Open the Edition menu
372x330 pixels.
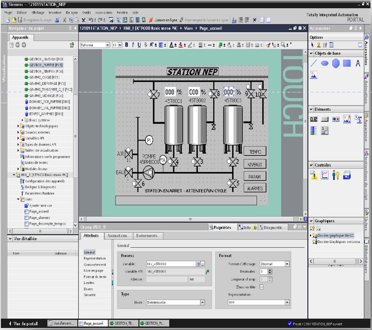(x=22, y=12)
